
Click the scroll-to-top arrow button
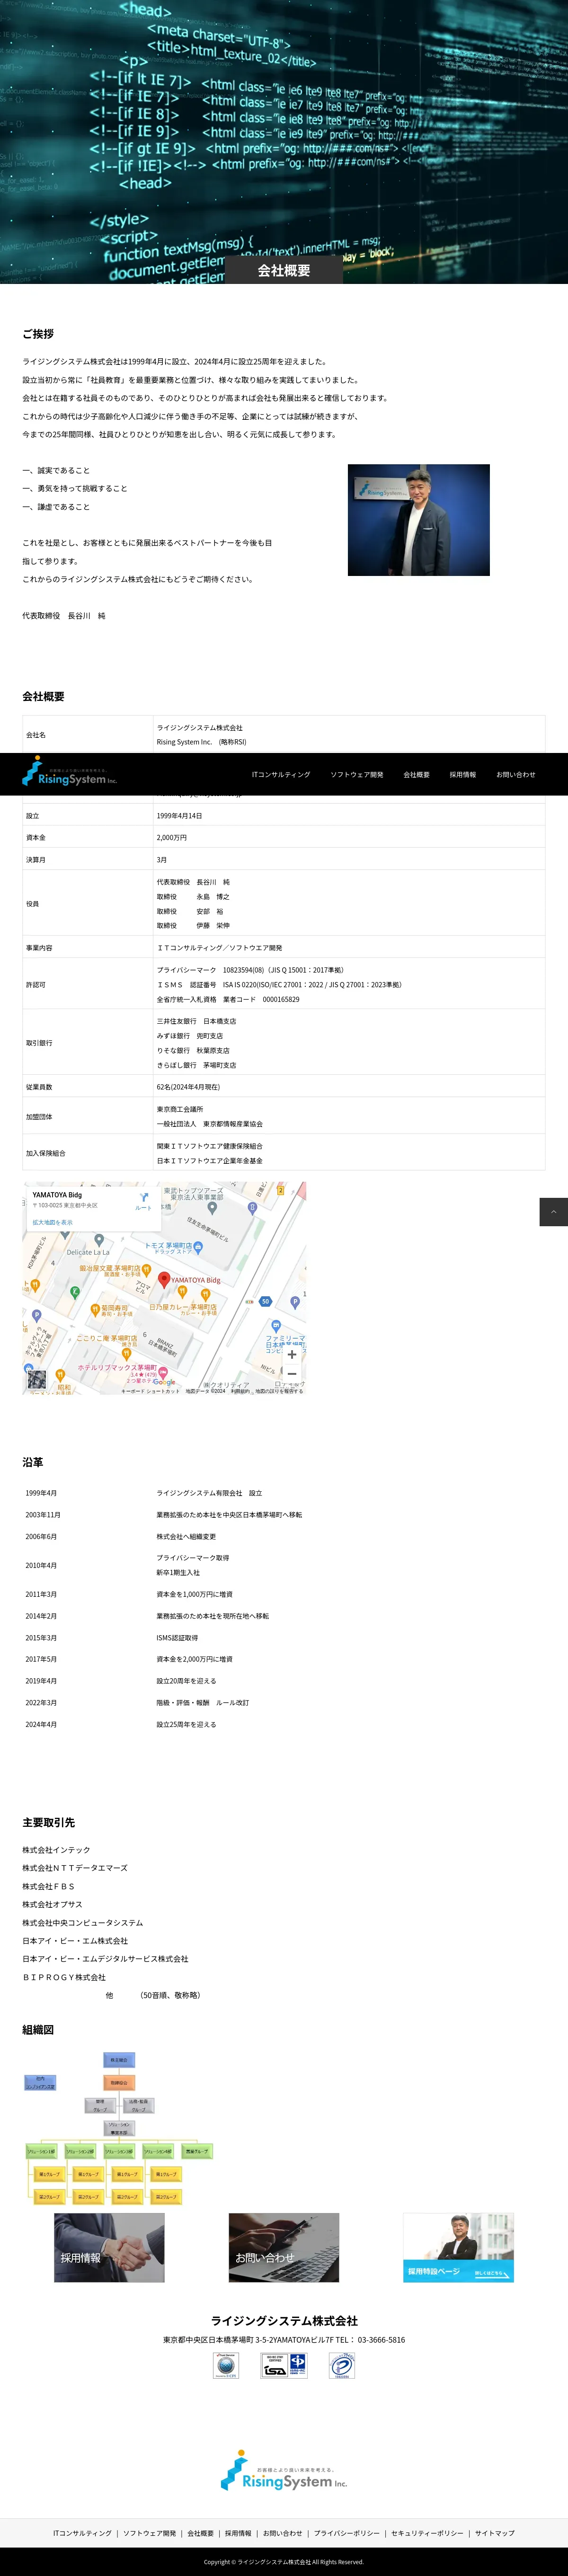click(x=554, y=1211)
